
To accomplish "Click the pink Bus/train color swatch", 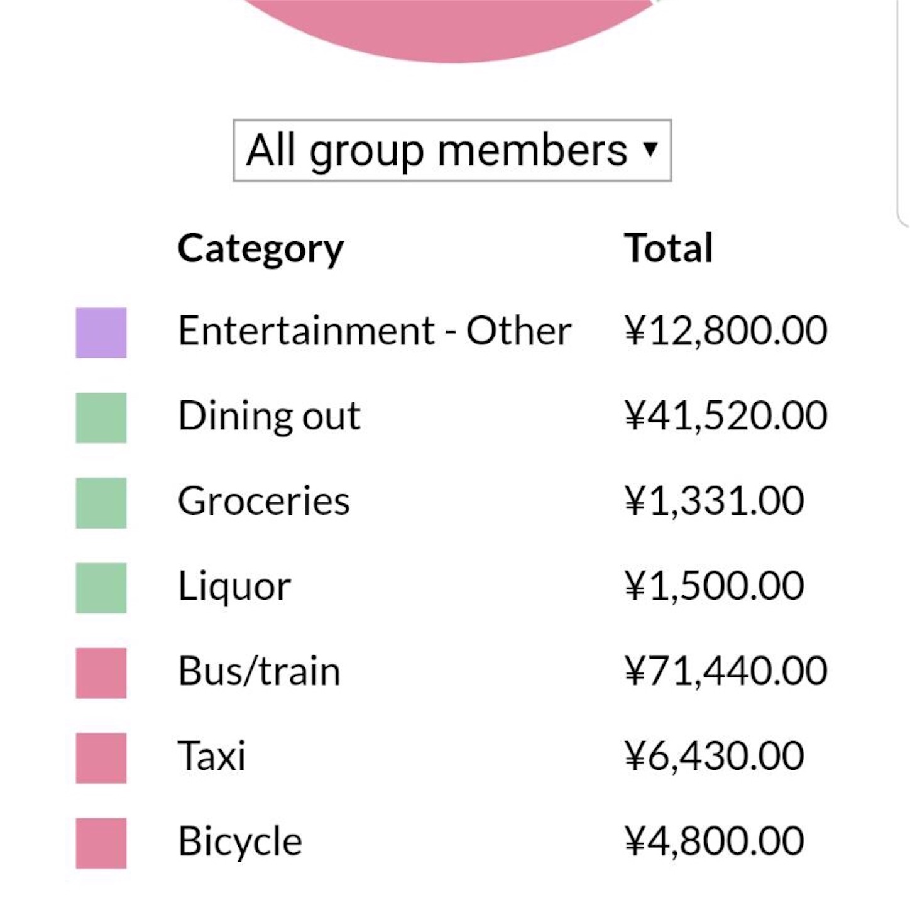I will [x=101, y=673].
